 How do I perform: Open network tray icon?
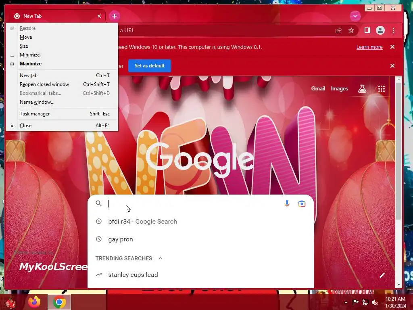point(365,302)
